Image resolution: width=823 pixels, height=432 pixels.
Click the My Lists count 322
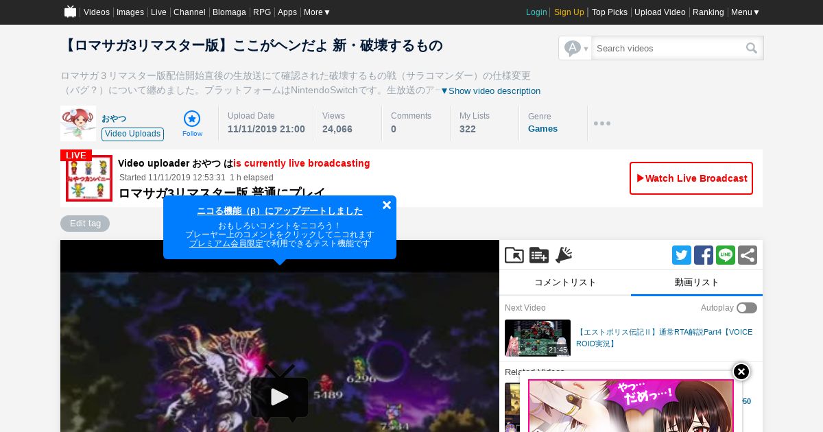coord(468,129)
